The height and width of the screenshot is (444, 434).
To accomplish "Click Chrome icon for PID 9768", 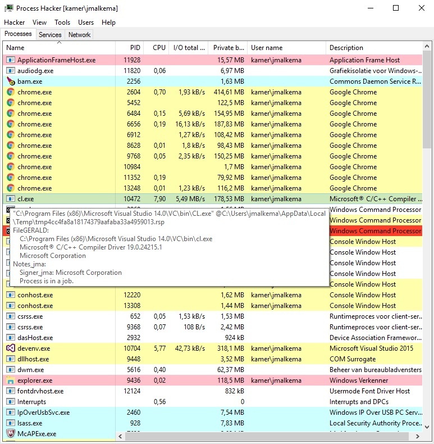I will [11, 156].
